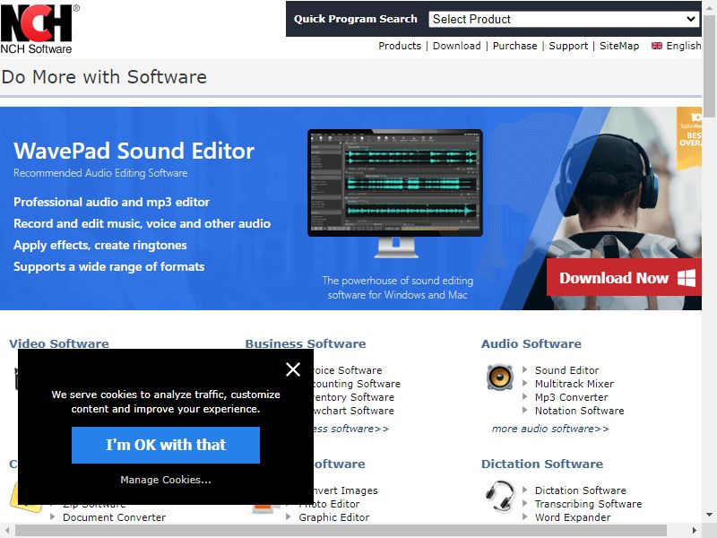Open the Support link
Viewport: 717px width, 538px height.
point(568,46)
